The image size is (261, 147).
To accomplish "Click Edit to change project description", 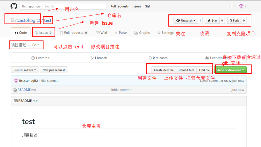I will pyautogui.click(x=35, y=45).
